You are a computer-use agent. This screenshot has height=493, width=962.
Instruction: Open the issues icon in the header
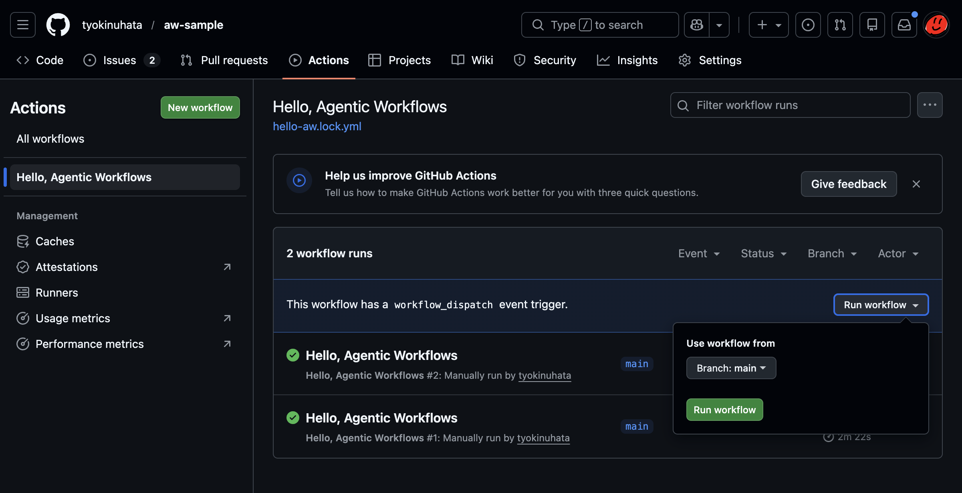coord(808,25)
